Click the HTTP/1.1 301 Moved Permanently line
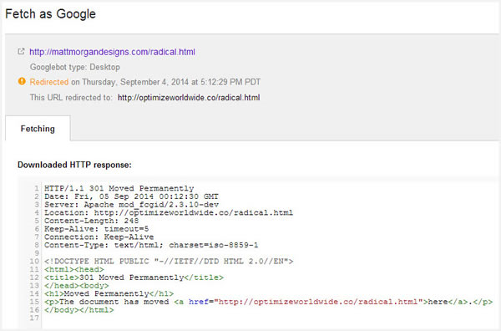Image resolution: width=501 pixels, height=331 pixels. click(119, 188)
